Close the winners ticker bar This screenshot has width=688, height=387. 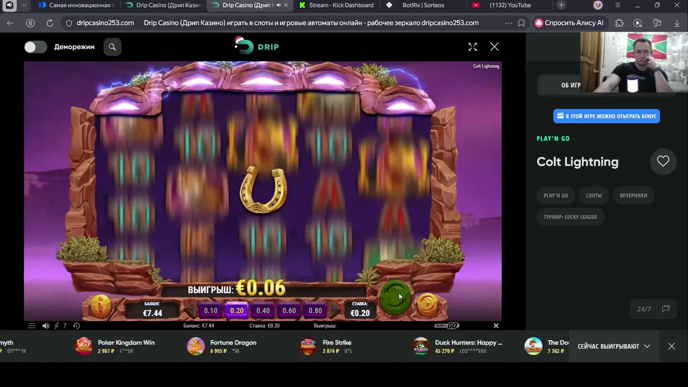pyautogui.click(x=671, y=346)
